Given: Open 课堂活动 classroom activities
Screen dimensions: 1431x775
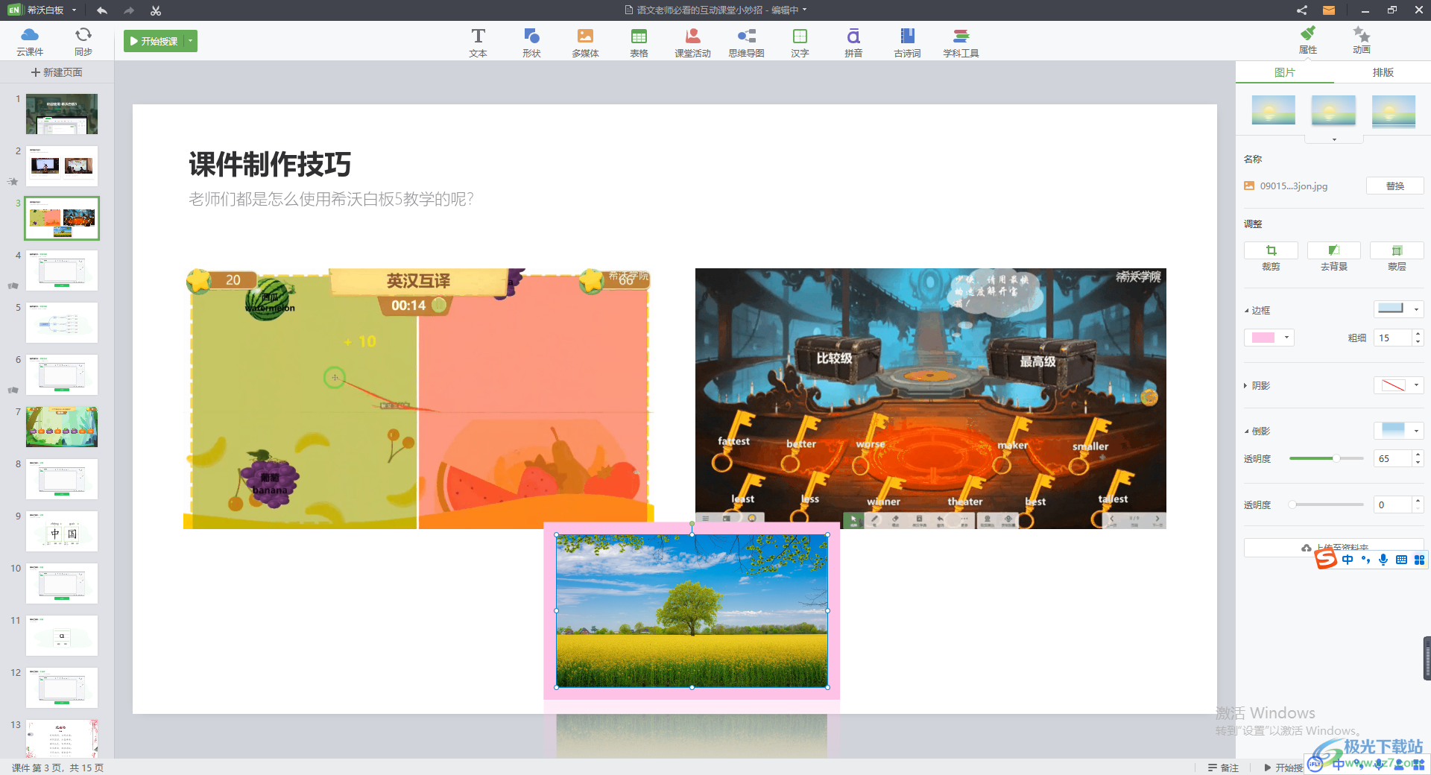Looking at the screenshot, I should point(692,42).
